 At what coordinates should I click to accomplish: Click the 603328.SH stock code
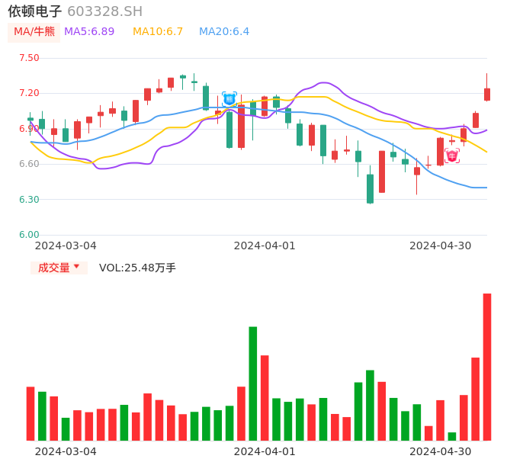(104, 11)
